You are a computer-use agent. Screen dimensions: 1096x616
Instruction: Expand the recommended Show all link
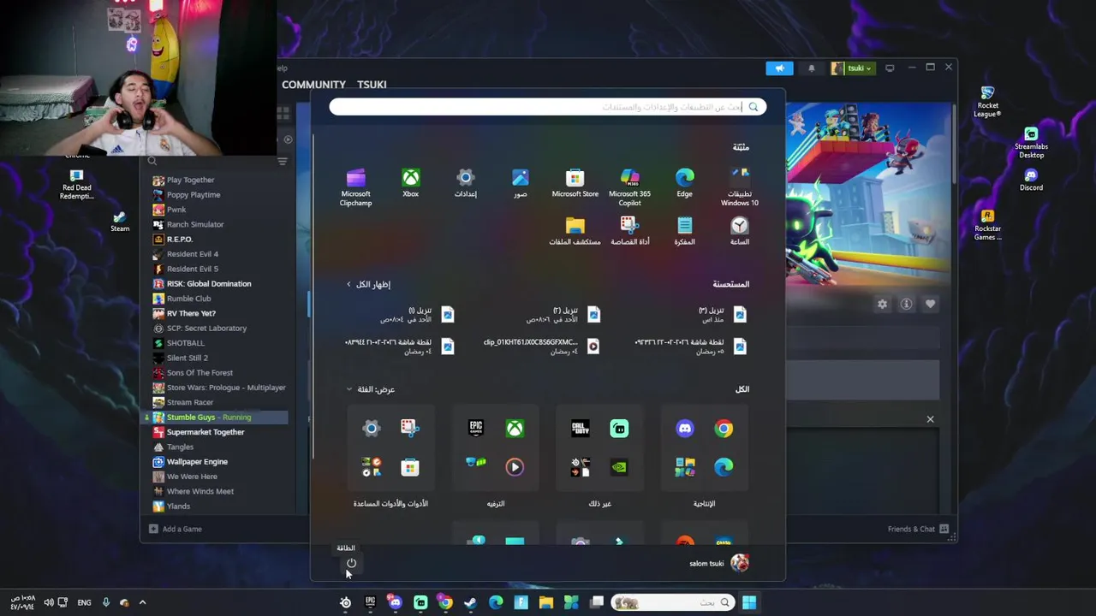[x=368, y=284]
